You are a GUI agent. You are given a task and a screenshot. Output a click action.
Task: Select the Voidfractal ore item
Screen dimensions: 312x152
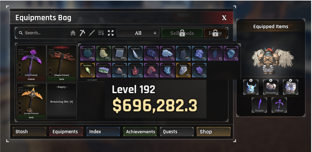point(199,70)
